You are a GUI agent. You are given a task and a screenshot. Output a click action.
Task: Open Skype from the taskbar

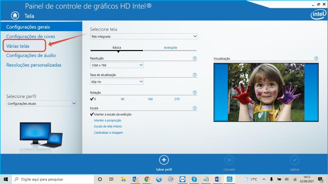click(x=194, y=179)
